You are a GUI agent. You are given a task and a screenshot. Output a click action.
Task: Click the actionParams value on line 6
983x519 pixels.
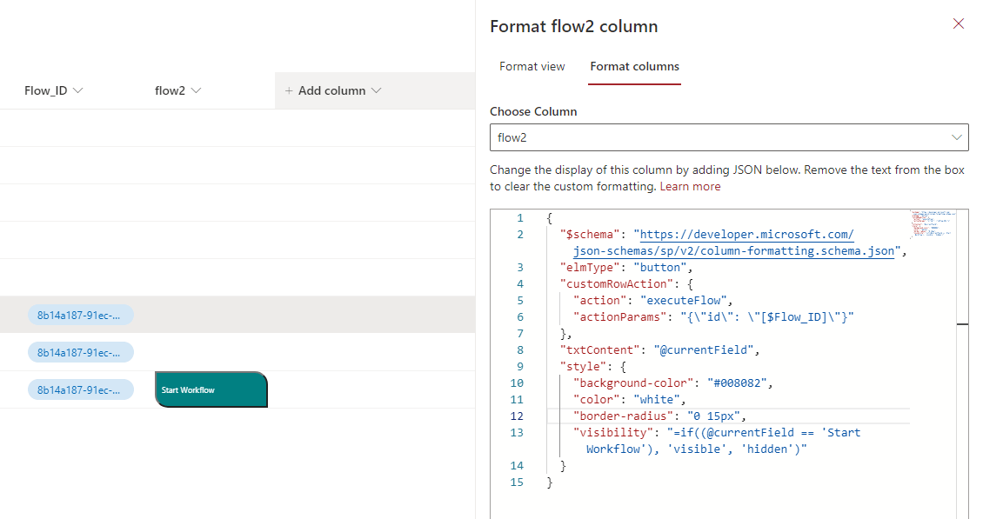click(766, 316)
